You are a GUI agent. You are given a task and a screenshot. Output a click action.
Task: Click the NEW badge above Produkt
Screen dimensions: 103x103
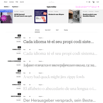(x=19, y=35)
